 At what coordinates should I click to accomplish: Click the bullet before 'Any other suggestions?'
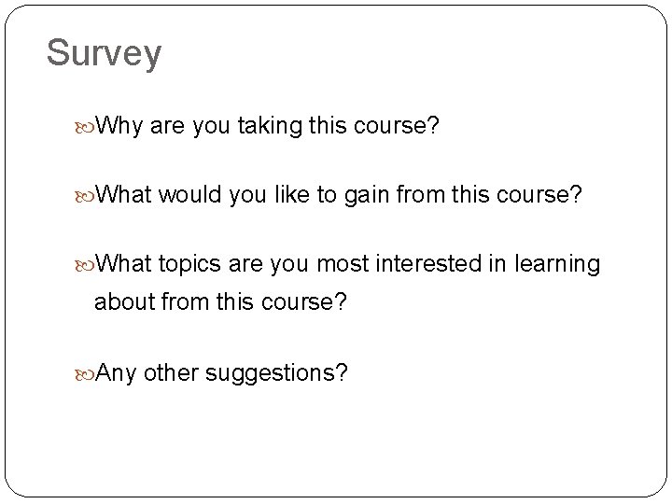89,374
